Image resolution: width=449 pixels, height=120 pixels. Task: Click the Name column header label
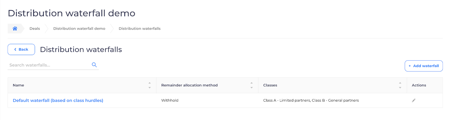(19, 85)
